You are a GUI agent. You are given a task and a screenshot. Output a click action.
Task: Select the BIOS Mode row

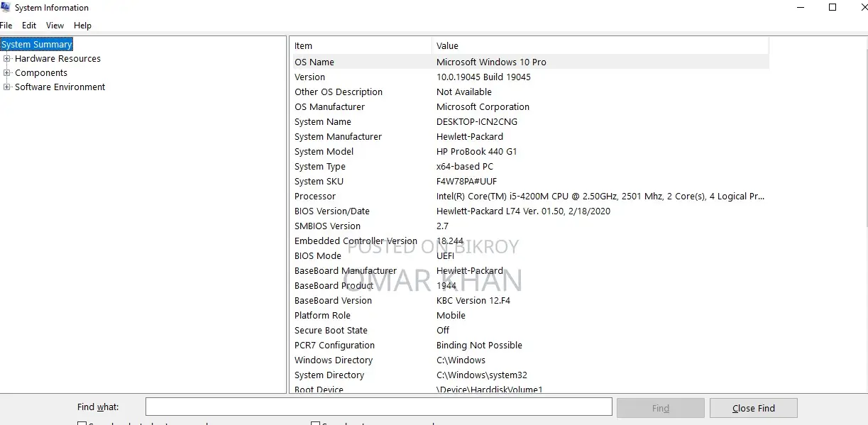click(x=531, y=256)
